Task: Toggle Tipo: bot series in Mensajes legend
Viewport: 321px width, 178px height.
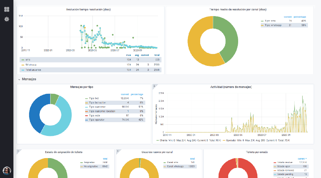Action: [x=94, y=98]
